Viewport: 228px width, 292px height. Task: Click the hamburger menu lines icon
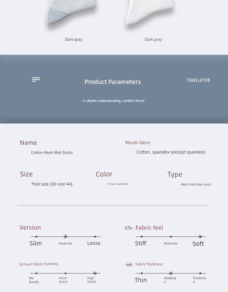coord(36,80)
